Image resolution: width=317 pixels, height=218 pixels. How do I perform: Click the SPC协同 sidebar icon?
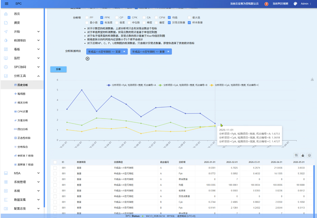click(x=6, y=67)
